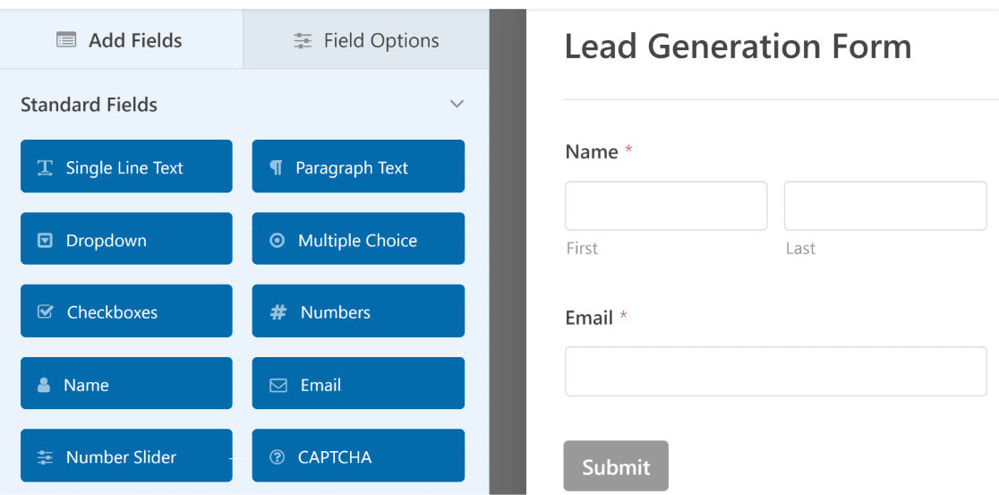Add a Dropdown field button
The height and width of the screenshot is (495, 999).
click(126, 238)
